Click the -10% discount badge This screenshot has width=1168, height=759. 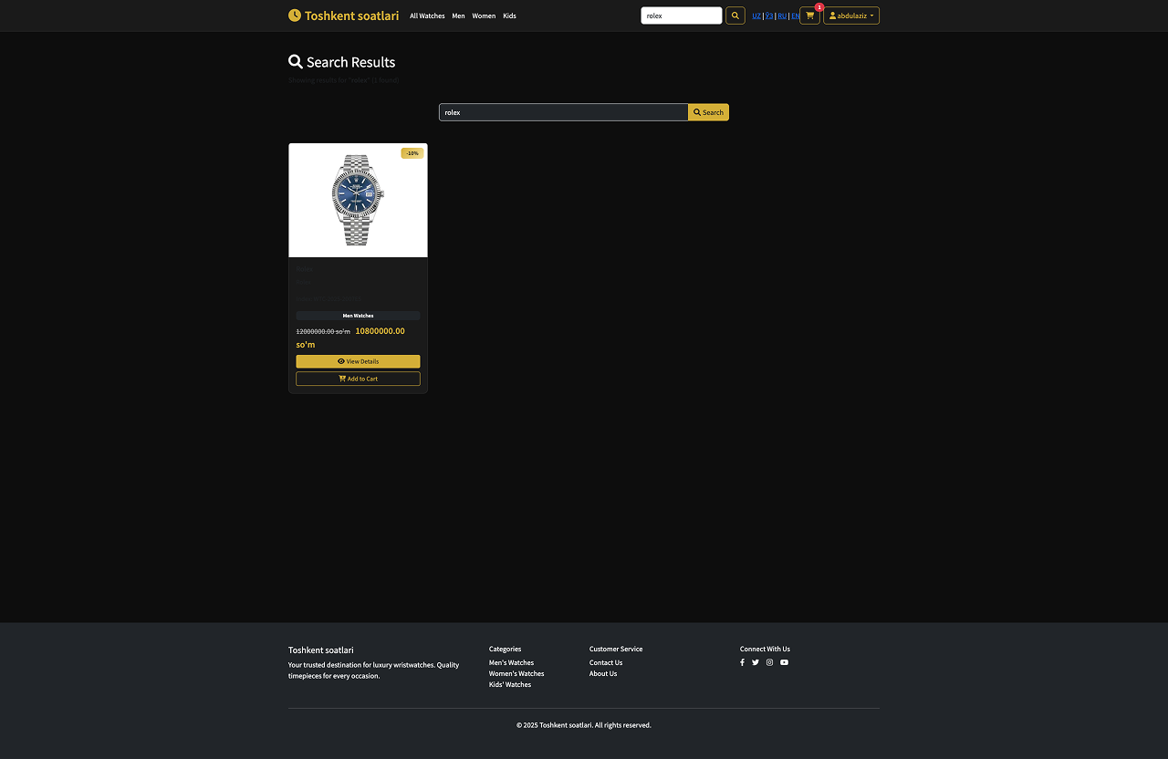412,153
